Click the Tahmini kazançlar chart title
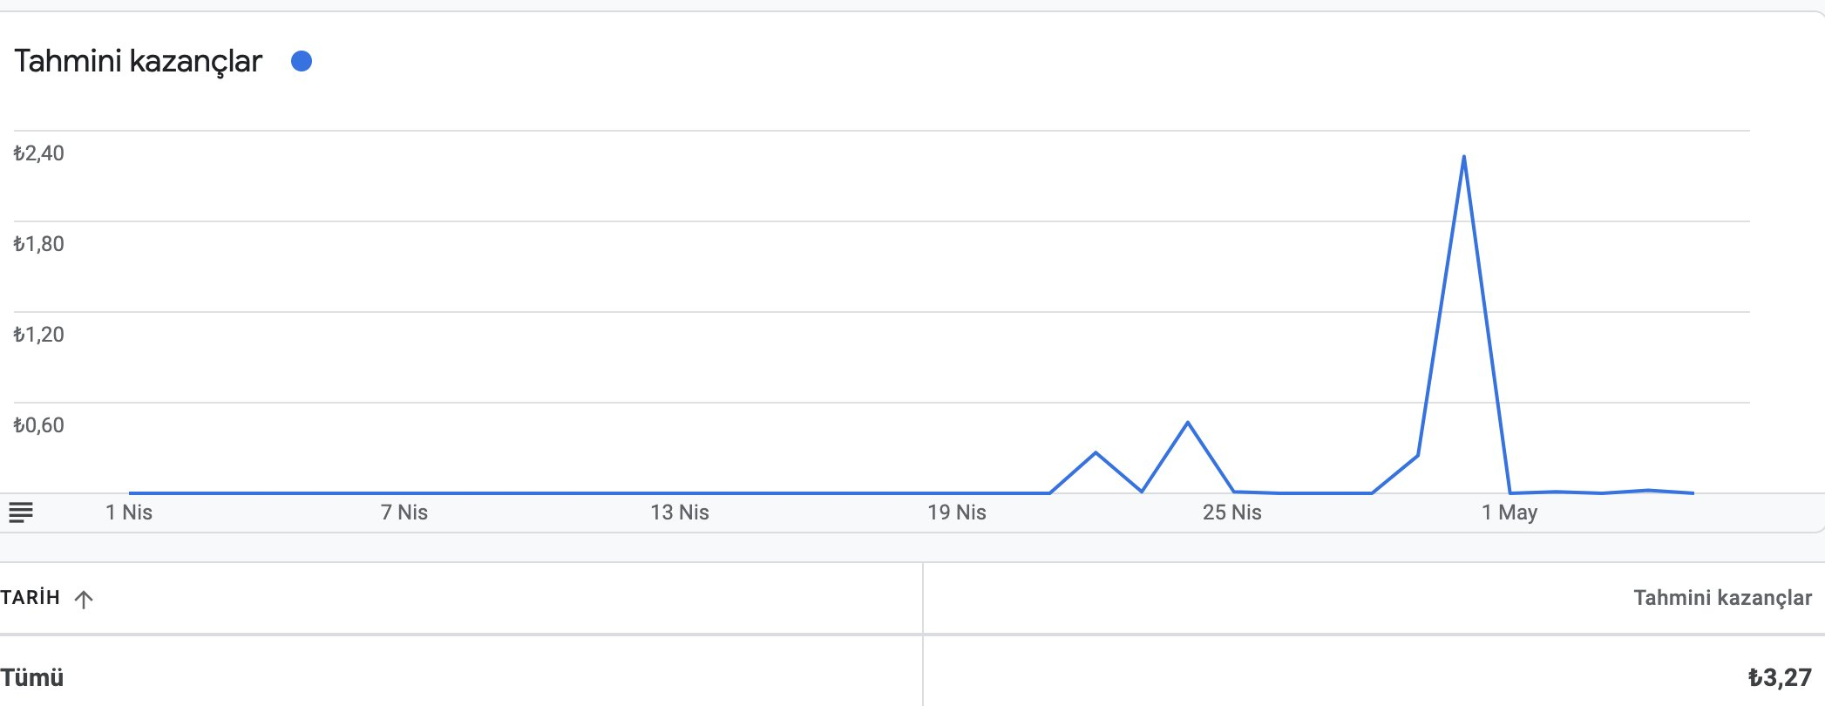 pyautogui.click(x=138, y=61)
